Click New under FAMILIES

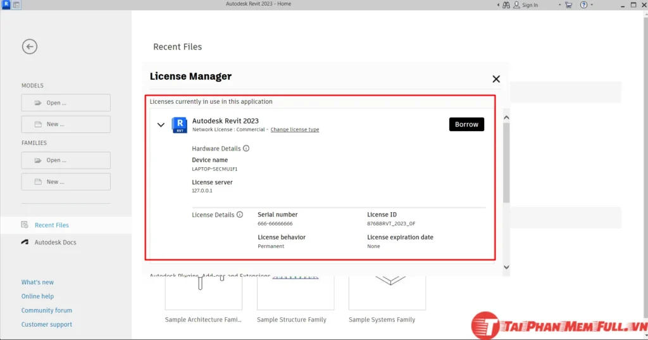point(66,182)
